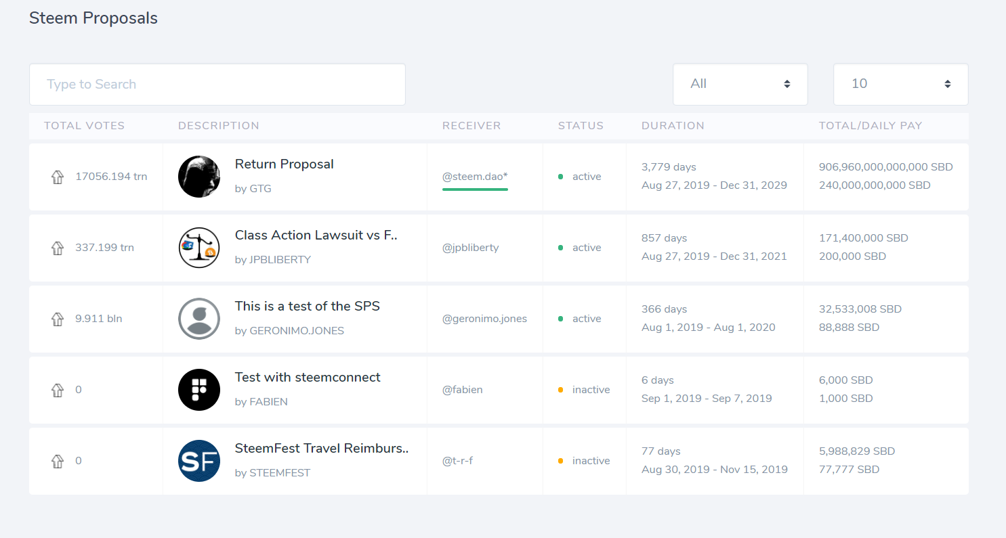
Task: Visit receiver @geronimo.jones profile
Action: pos(484,319)
